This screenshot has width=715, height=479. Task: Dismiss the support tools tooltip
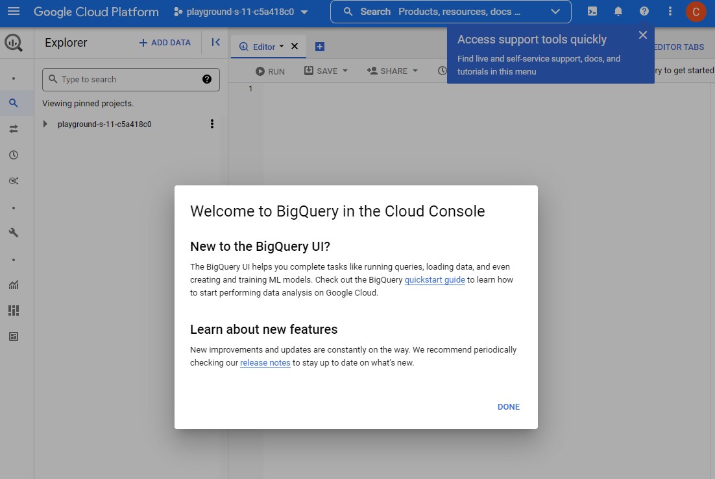pyautogui.click(x=643, y=35)
